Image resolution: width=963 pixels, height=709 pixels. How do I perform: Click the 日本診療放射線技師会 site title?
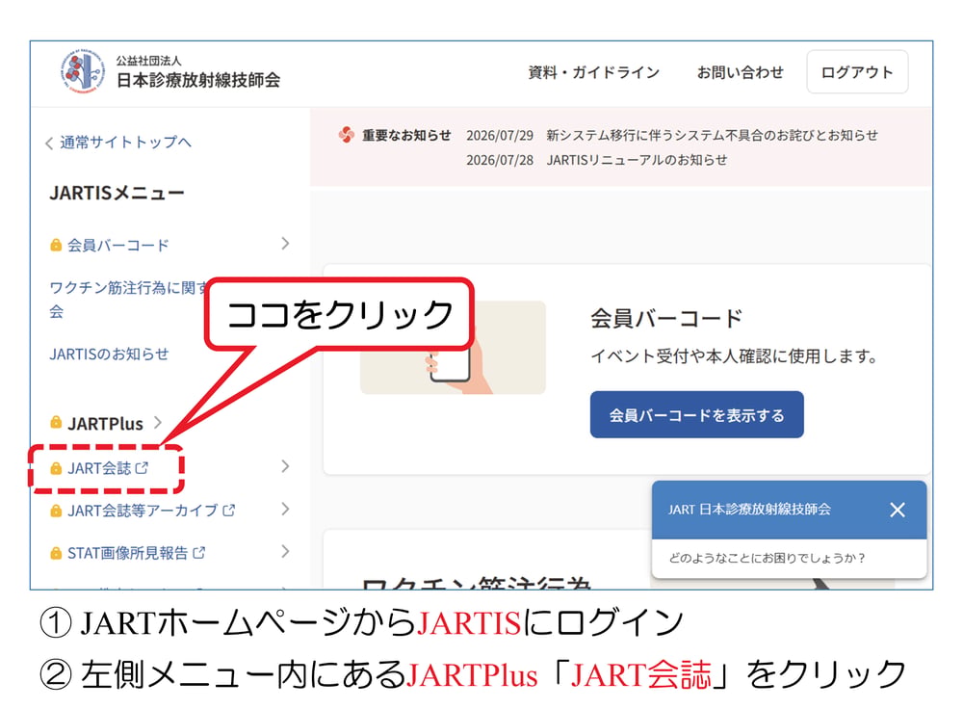(198, 80)
